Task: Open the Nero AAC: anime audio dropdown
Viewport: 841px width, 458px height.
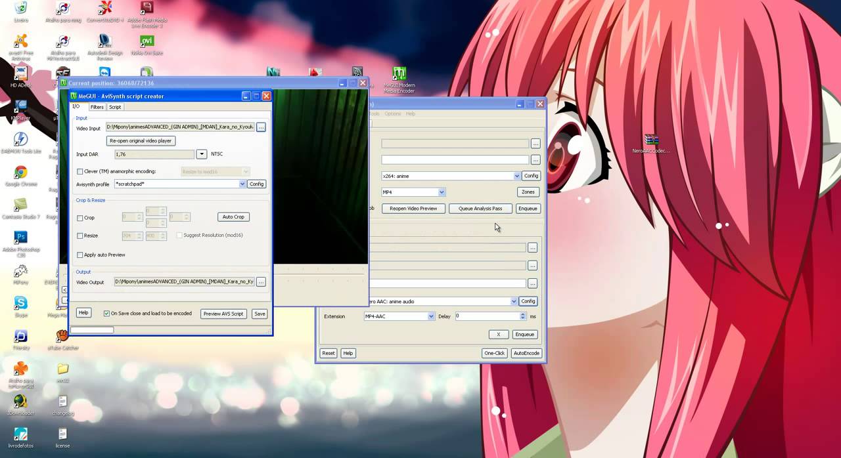Action: [x=514, y=301]
